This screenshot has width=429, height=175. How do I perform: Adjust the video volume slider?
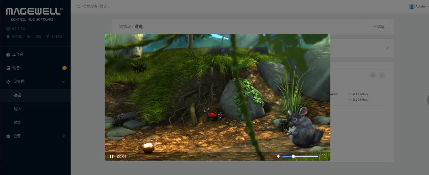300,156
